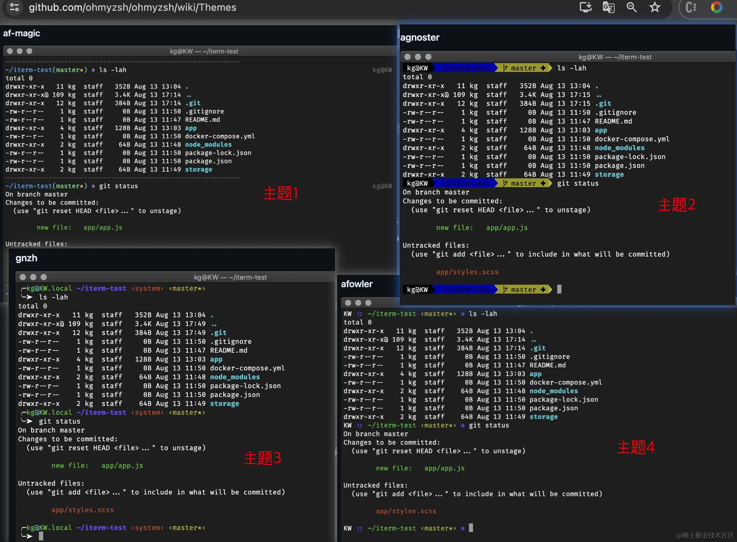Select the gnzh theme heading
Viewport: 737px width, 542px height.
(x=26, y=258)
